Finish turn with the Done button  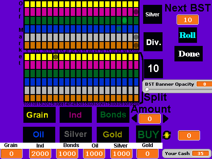(189, 53)
